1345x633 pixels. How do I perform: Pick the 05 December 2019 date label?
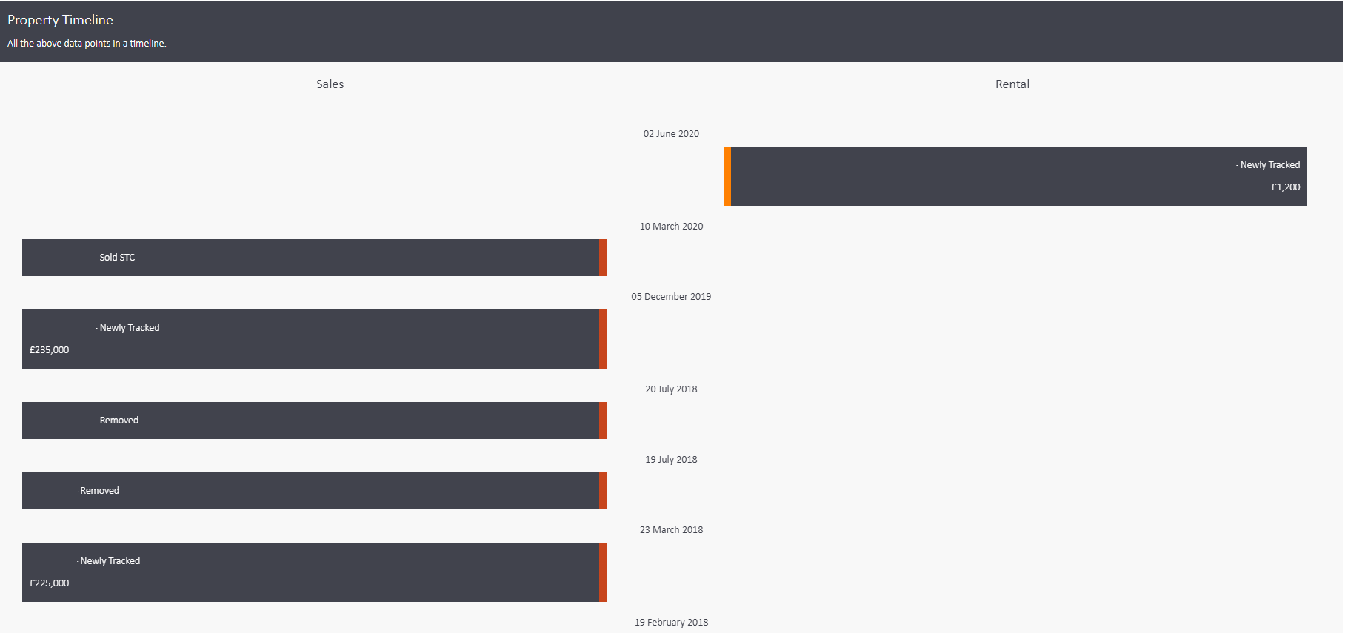[671, 297]
